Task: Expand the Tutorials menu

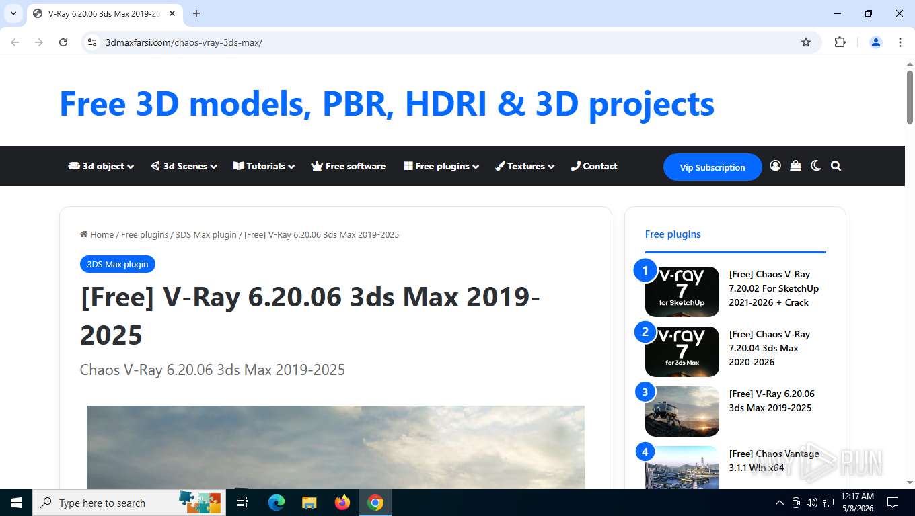Action: coord(264,166)
